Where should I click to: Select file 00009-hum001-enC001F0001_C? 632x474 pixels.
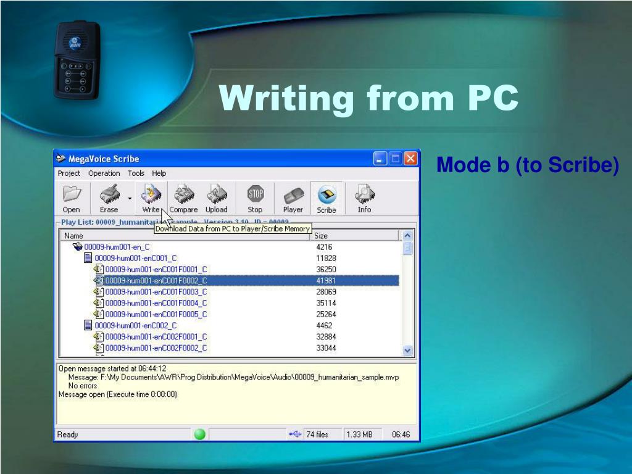click(156, 270)
